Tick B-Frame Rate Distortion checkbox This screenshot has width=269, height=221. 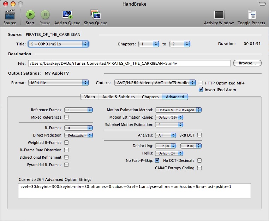tap(66, 150)
